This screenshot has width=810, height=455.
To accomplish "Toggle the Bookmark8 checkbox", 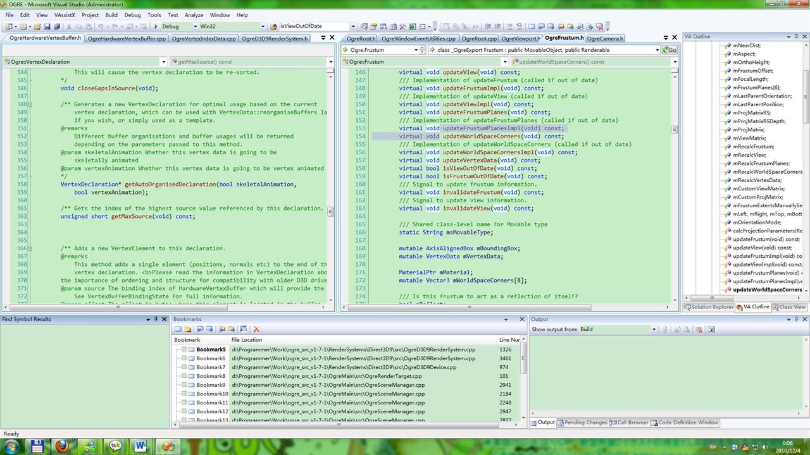I will tap(184, 376).
